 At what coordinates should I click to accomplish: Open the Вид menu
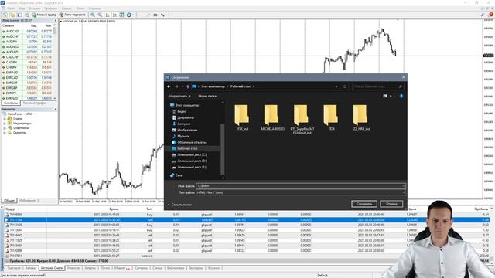point(22,8)
